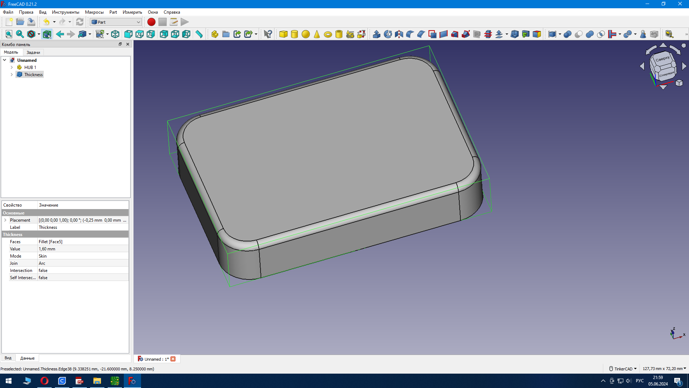The width and height of the screenshot is (689, 388).
Task: Open the Файл menu
Action: pyautogui.click(x=8, y=12)
